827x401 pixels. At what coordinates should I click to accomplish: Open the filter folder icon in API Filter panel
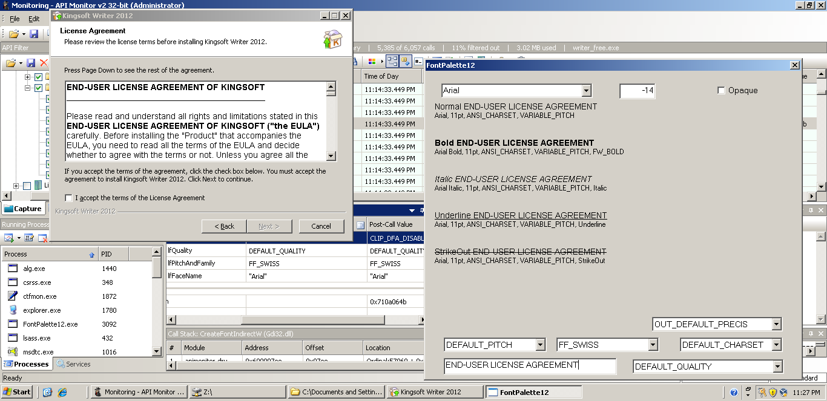[x=10, y=63]
